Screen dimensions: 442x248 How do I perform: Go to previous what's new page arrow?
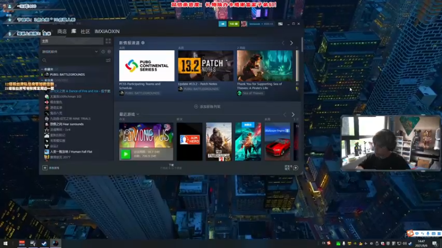click(x=283, y=43)
